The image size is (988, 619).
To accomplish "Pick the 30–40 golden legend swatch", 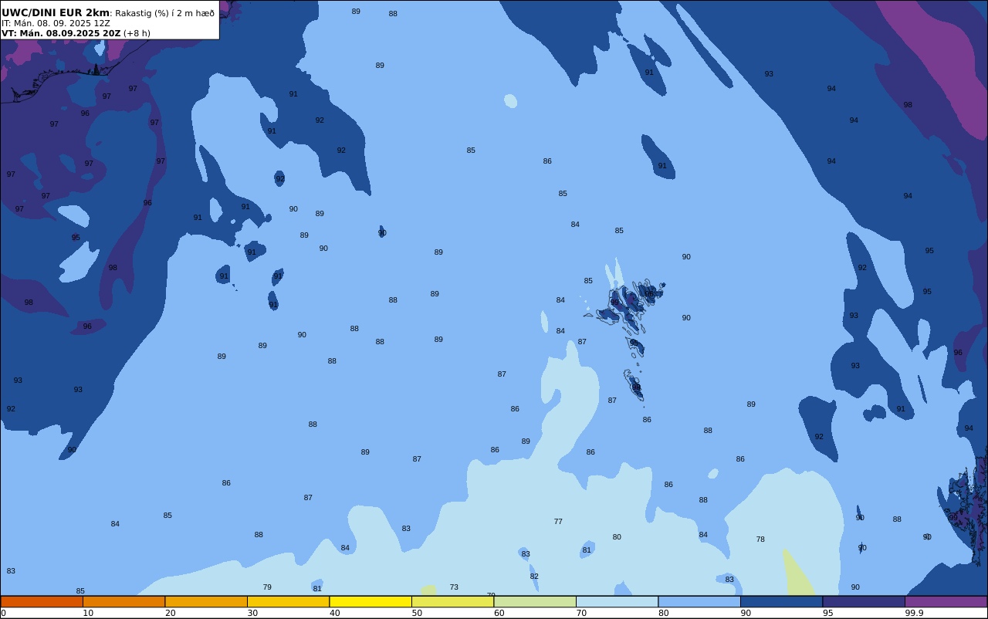I will pyautogui.click(x=288, y=601).
